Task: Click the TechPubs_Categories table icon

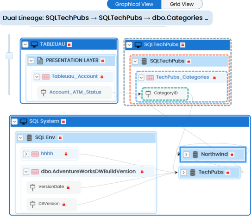Action: tap(150, 78)
